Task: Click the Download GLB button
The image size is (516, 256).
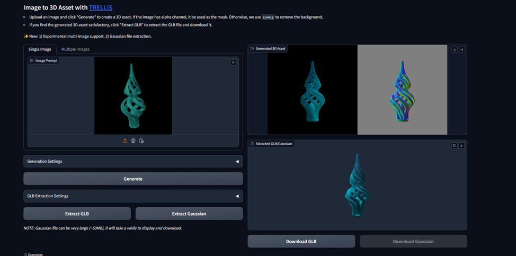Action: [301, 241]
